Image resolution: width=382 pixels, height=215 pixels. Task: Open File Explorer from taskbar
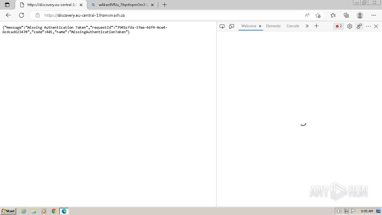point(34,211)
